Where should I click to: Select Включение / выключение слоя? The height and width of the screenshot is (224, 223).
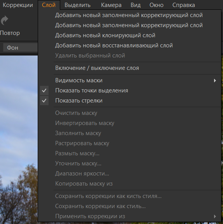click(x=130, y=68)
